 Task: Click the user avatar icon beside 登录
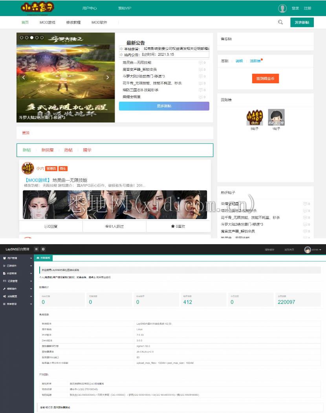coord(282,8)
